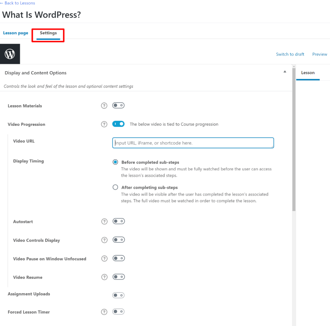
Task: Click the Preview link
Action: (x=319, y=54)
